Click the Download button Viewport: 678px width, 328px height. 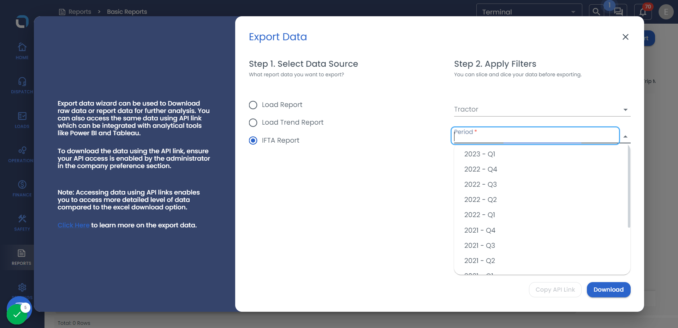[608, 290]
